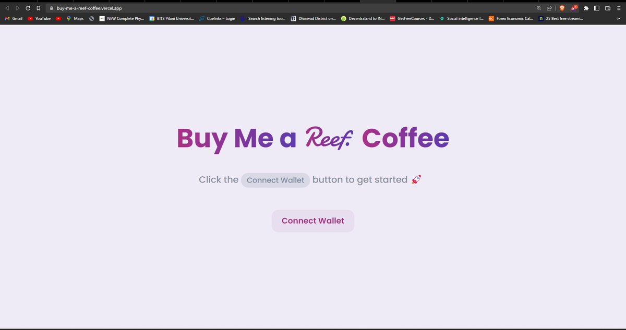Click the globe icon bookmark
This screenshot has width=626, height=330.
click(91, 18)
